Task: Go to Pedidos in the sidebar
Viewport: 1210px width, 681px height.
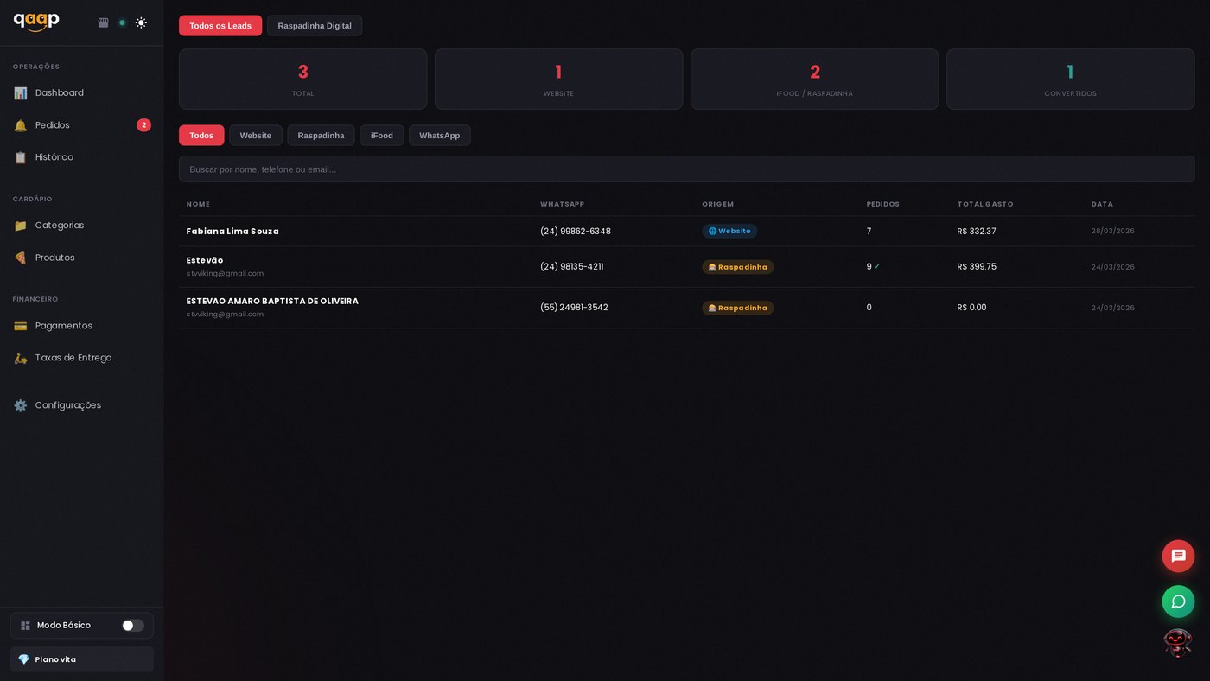Action: [81, 125]
